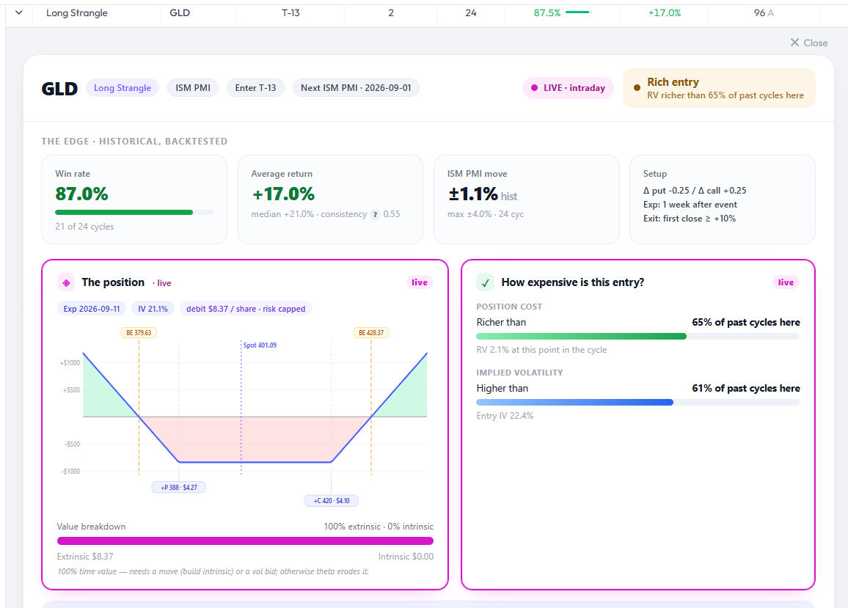Open the Next ISM PMI 2026-09-01 pill
848x608 pixels.
pos(356,87)
